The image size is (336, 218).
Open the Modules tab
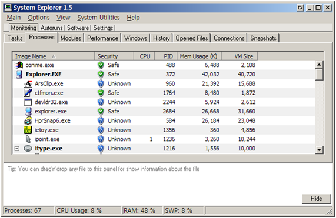[71, 38]
